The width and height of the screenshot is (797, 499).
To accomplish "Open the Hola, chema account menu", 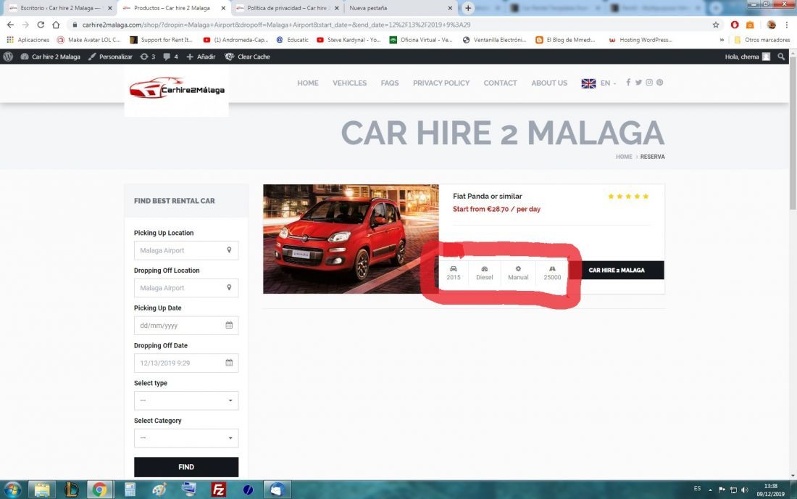I will [x=747, y=57].
